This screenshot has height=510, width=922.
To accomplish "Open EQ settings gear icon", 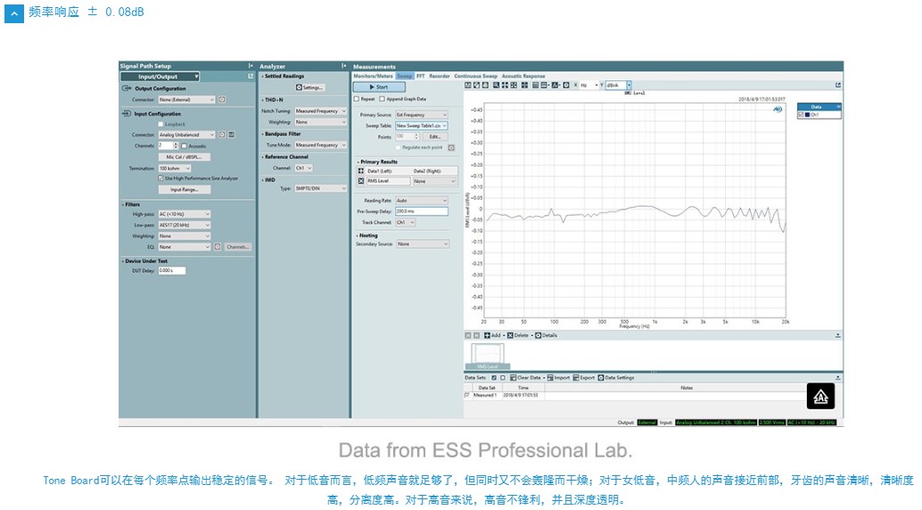I will (218, 247).
